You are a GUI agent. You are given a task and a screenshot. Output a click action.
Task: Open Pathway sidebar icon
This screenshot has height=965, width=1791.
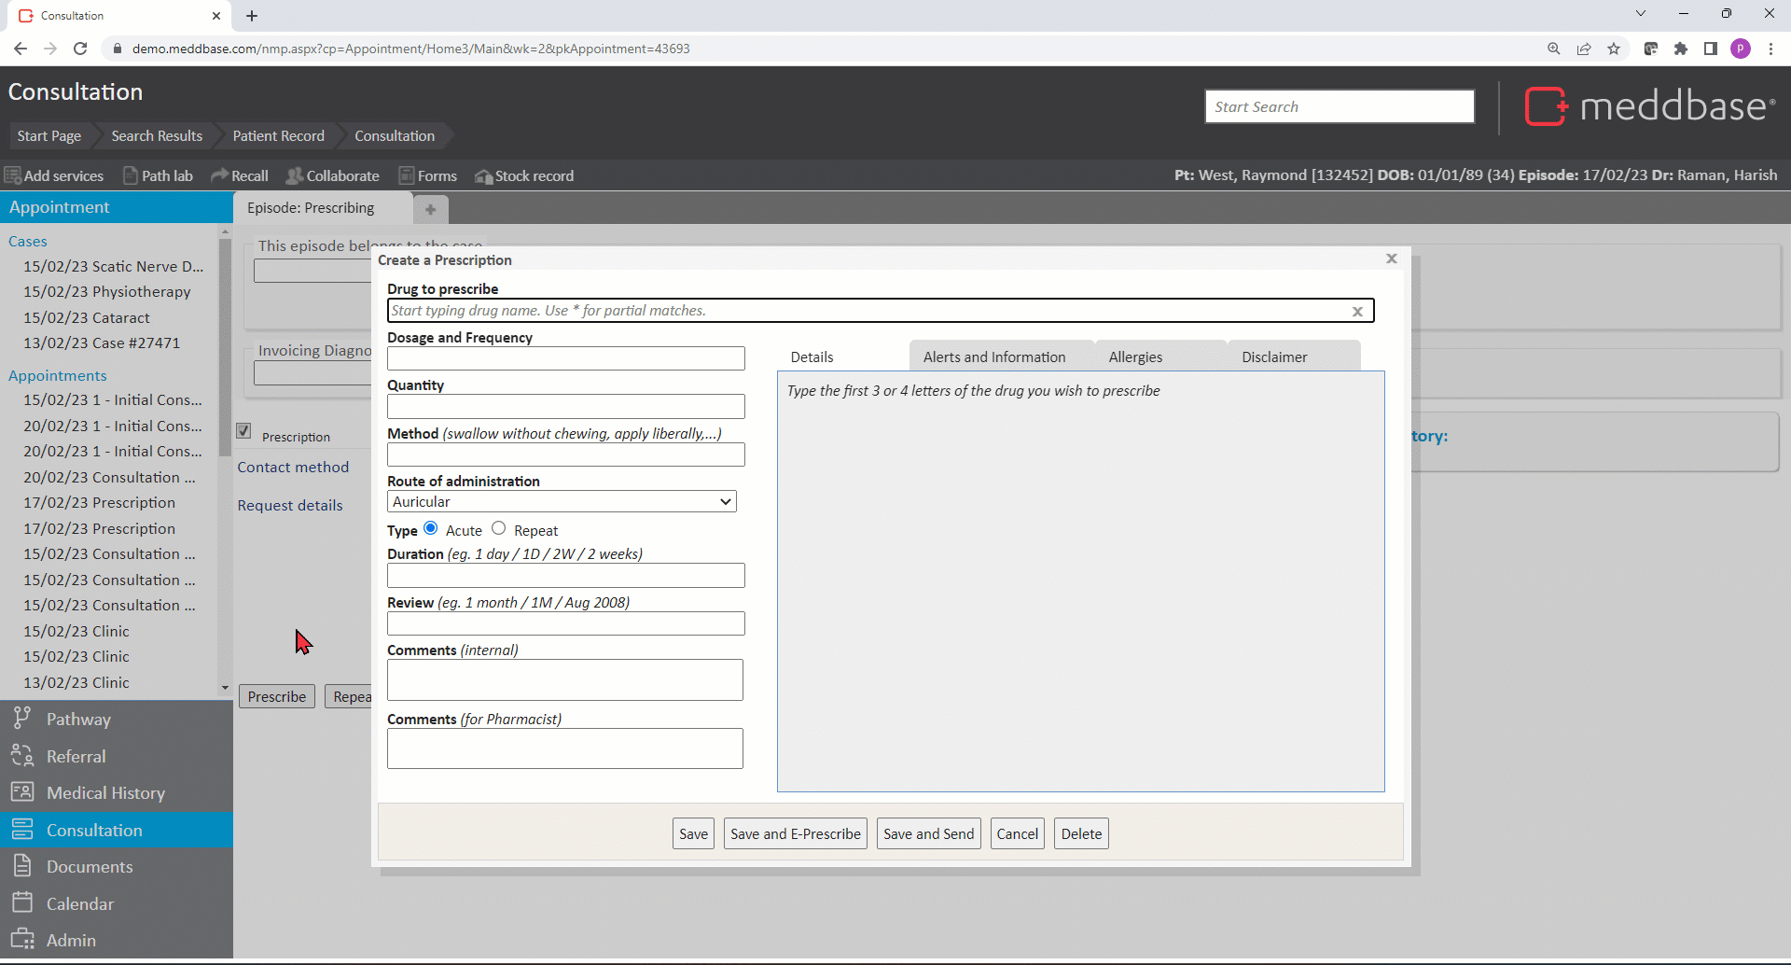click(x=22, y=718)
